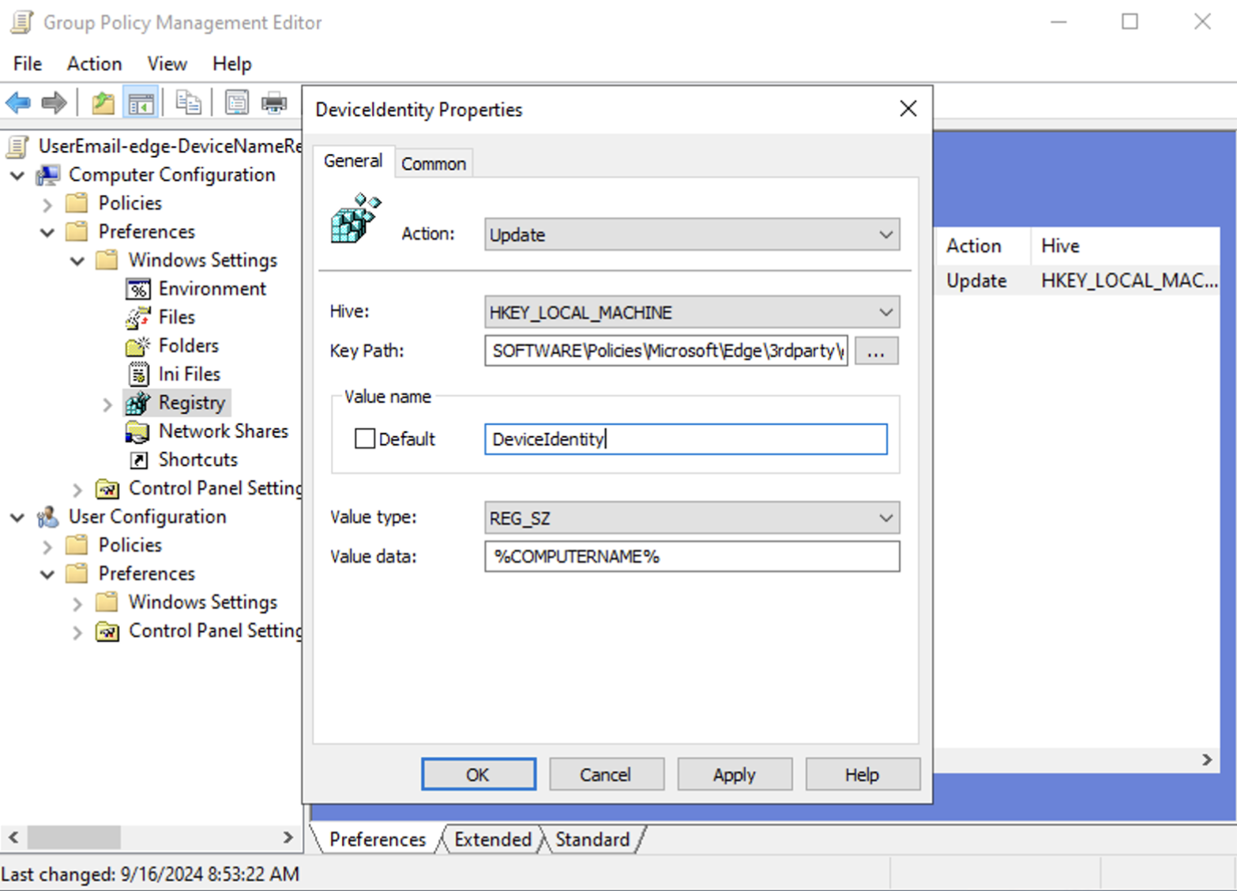The height and width of the screenshot is (891, 1237).
Task: Click the Copy toolbar icon
Action: coord(188,103)
